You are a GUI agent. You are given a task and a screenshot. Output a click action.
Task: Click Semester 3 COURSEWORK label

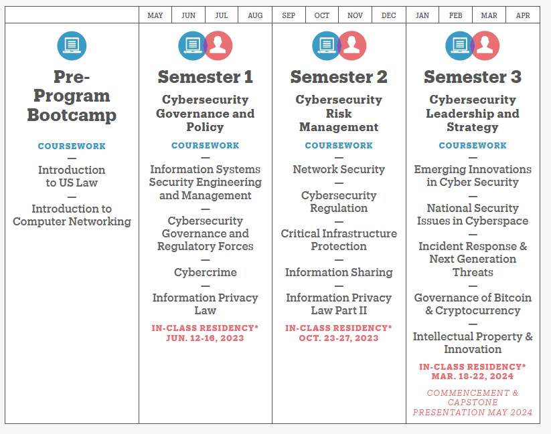[x=473, y=145]
